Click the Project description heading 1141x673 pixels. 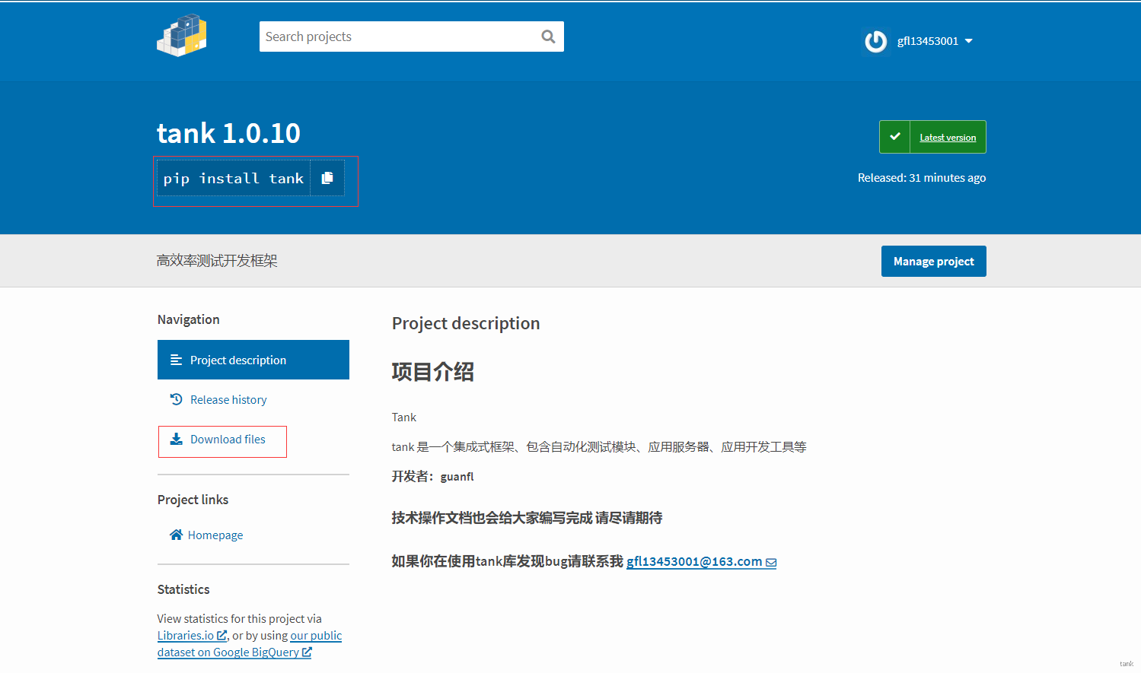tap(466, 323)
